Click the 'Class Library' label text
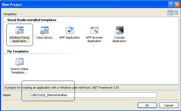The height and width of the screenshot is (111, 181). pyautogui.click(x=44, y=38)
